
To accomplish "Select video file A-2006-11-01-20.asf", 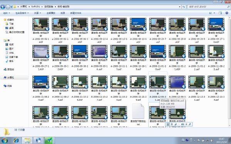I will point(157,58).
